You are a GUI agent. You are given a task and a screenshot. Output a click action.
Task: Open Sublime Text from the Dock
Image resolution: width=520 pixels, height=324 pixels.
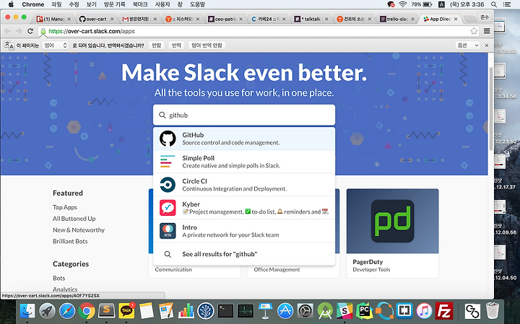[106, 310]
